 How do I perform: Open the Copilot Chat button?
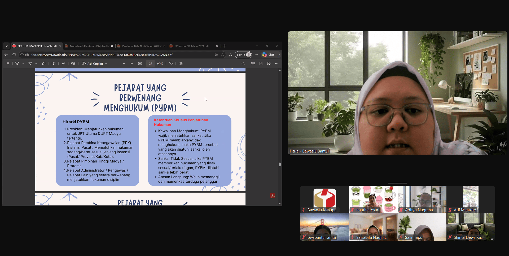pyautogui.click(x=268, y=55)
